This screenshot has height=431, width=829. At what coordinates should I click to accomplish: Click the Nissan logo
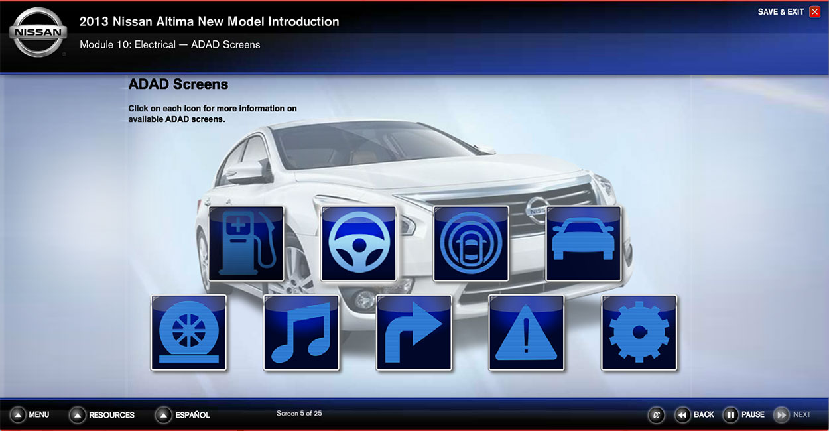[x=38, y=32]
